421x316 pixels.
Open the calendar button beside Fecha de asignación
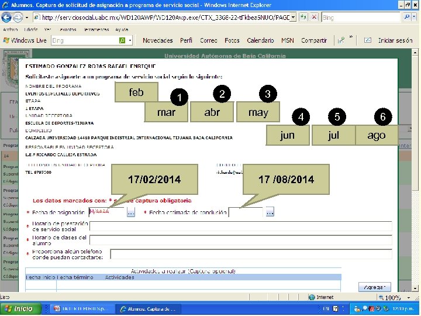131,212
